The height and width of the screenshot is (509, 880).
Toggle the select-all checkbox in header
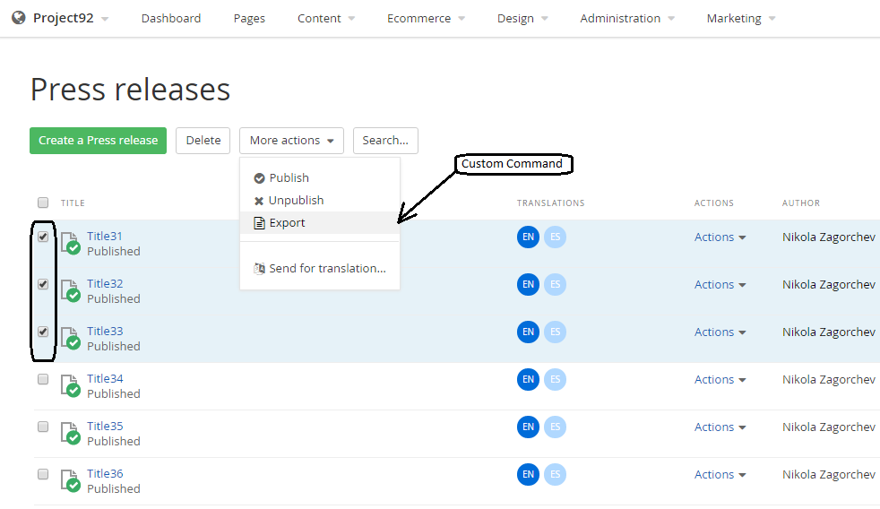[43, 203]
